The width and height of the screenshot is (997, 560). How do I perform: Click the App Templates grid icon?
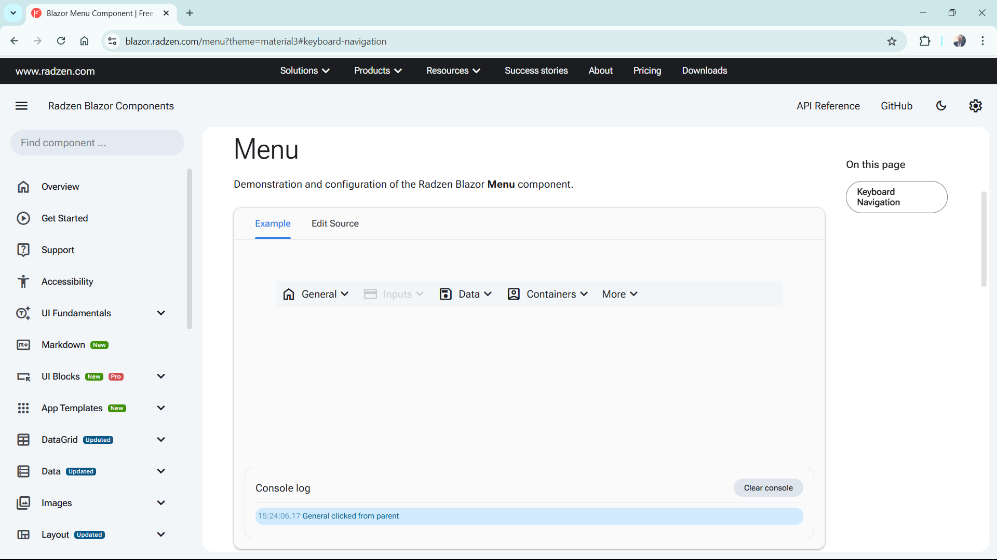click(x=23, y=408)
